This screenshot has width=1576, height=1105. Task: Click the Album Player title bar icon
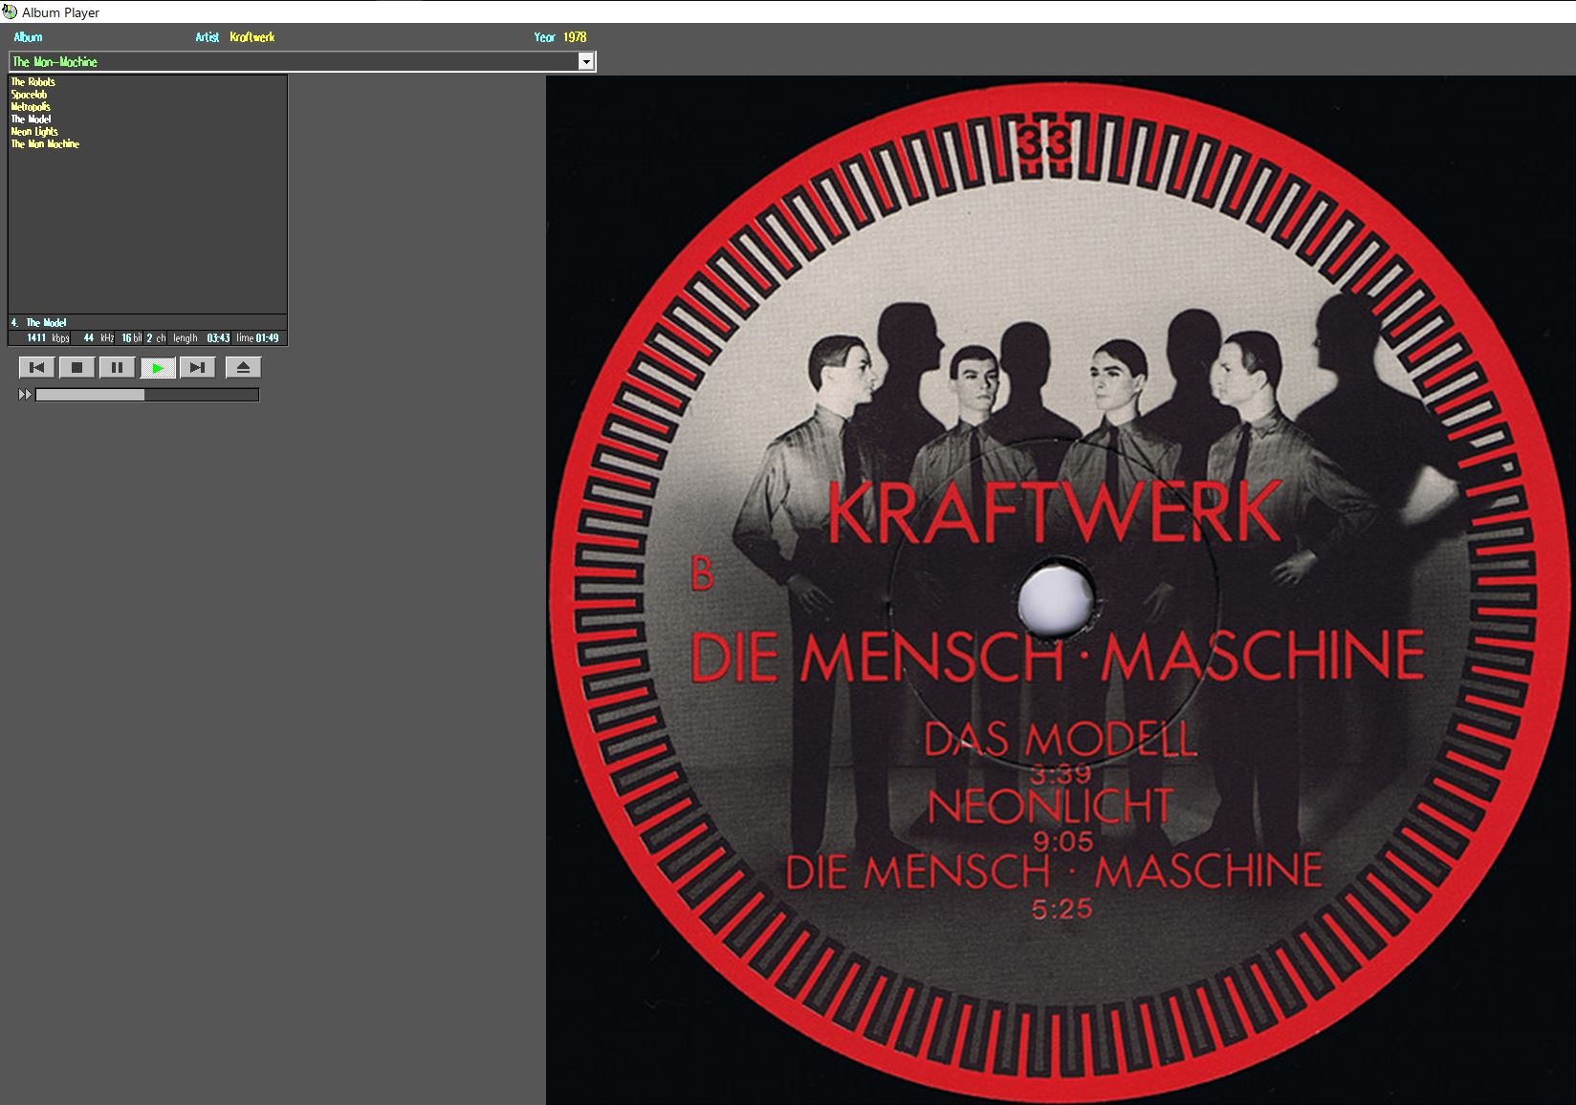coord(10,12)
